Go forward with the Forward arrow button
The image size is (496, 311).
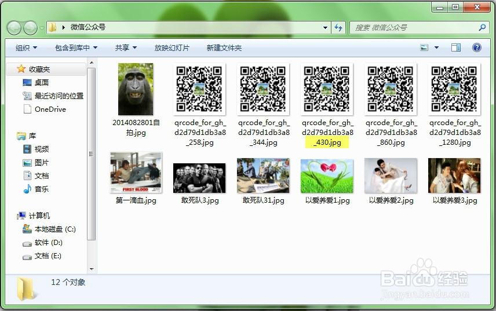tap(31, 28)
